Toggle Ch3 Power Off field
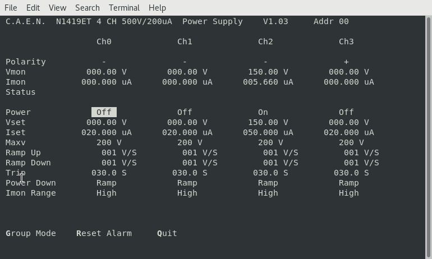This screenshot has width=432, height=259. (x=346, y=112)
